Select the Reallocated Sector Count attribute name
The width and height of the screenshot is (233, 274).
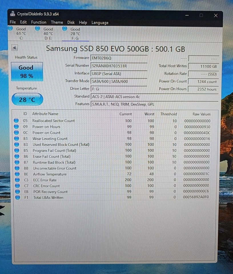pos(53,121)
